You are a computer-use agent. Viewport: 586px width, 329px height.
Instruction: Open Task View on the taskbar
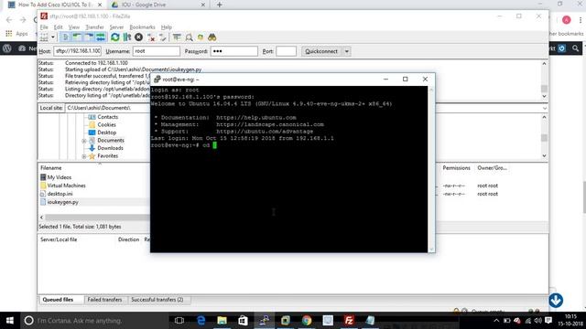(179, 321)
